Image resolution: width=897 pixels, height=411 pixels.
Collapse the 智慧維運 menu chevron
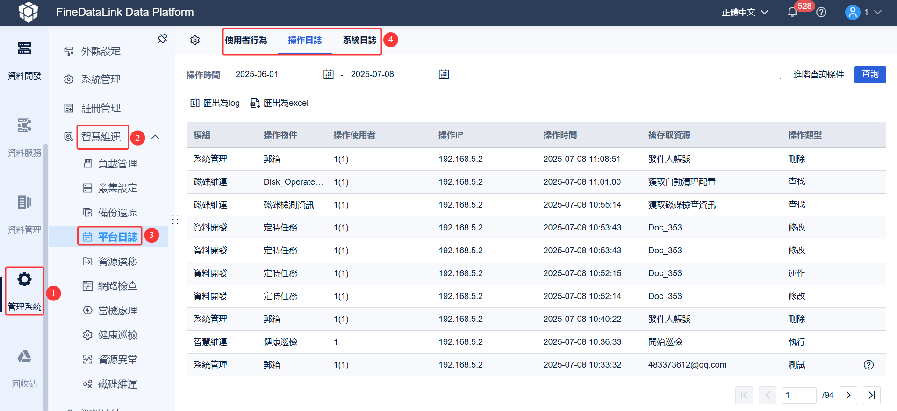click(x=155, y=137)
